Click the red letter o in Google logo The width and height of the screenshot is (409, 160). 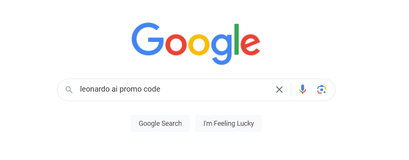[176, 45]
